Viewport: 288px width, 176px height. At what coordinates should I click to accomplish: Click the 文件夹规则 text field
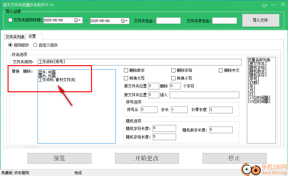139,62
